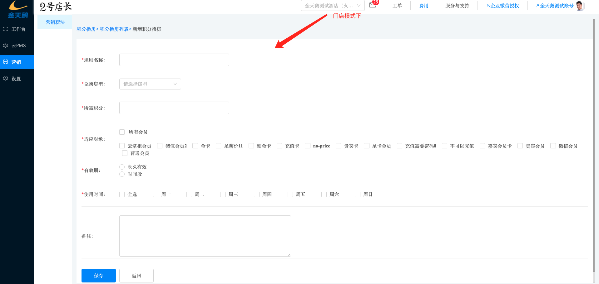Check the 周五 checkbox
This screenshot has height=284, width=599.
point(290,194)
